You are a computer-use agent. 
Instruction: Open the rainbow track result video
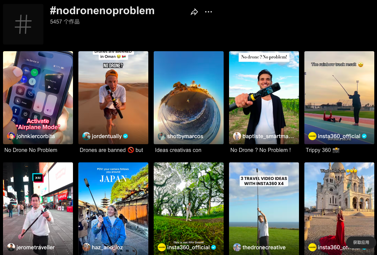pyautogui.click(x=339, y=98)
